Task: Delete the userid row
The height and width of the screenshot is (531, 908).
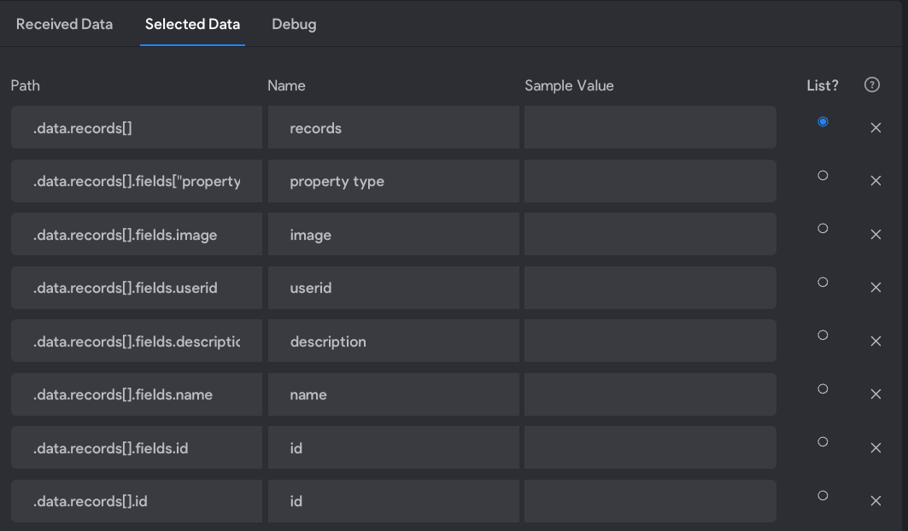Action: pos(876,288)
